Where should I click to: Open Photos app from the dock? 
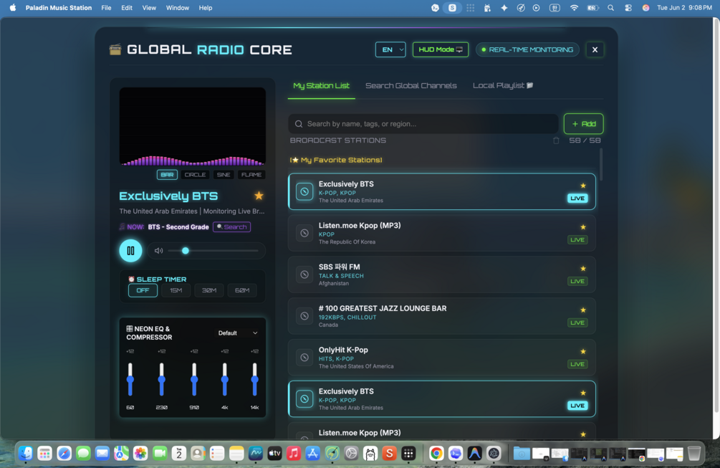[140, 454]
